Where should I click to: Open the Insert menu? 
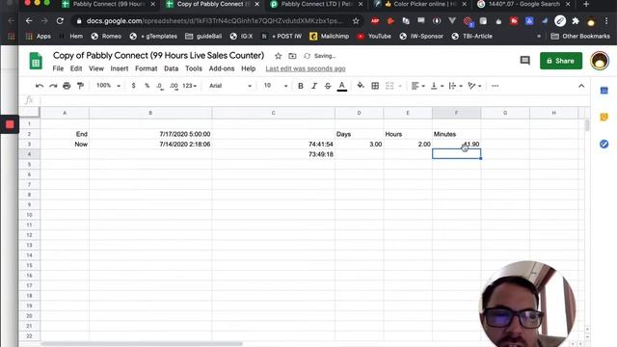(120, 68)
